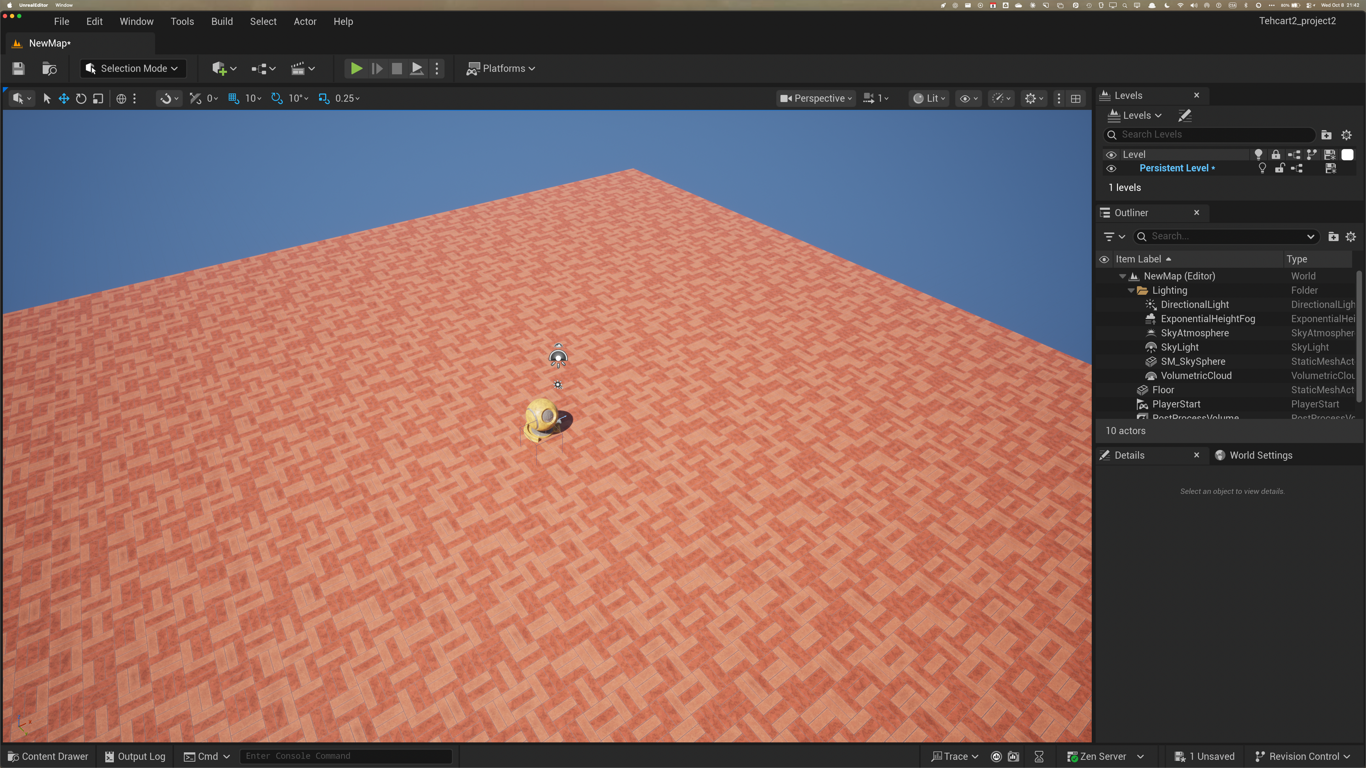Click the Levels pencil edit icon
Viewport: 1366px width, 768px height.
coord(1185,116)
